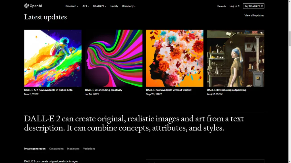Click the 'Latest updates' heading
The height and width of the screenshot is (163, 291).
(45, 17)
